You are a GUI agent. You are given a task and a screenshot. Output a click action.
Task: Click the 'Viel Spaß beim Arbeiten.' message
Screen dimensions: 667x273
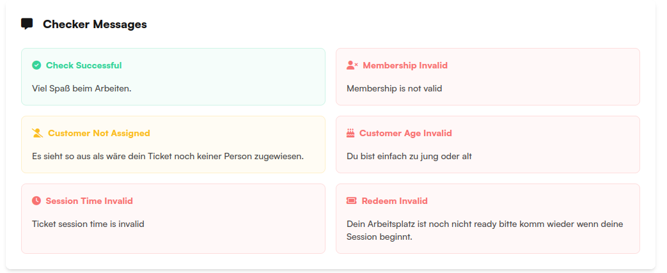81,88
